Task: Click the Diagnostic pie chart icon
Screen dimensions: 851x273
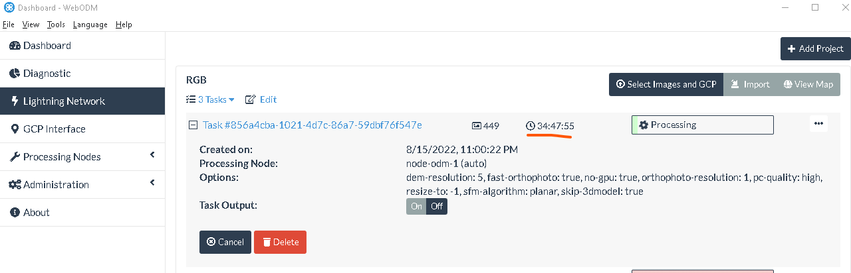Action: pos(15,74)
